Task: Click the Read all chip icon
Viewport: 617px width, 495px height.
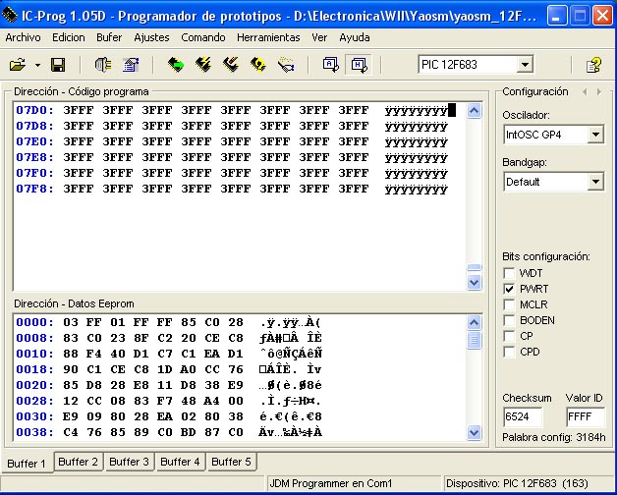Action: coord(176,65)
